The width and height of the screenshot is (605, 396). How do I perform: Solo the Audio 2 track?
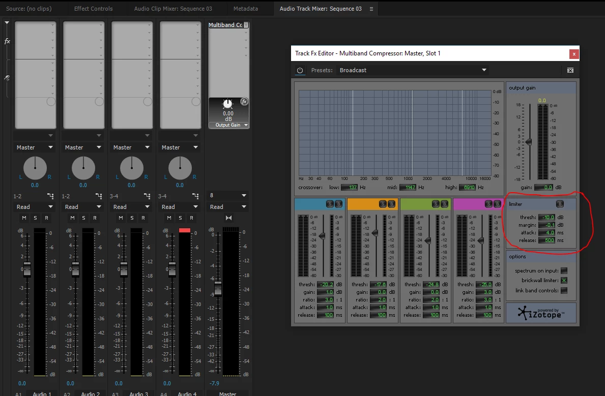pyautogui.click(x=84, y=218)
